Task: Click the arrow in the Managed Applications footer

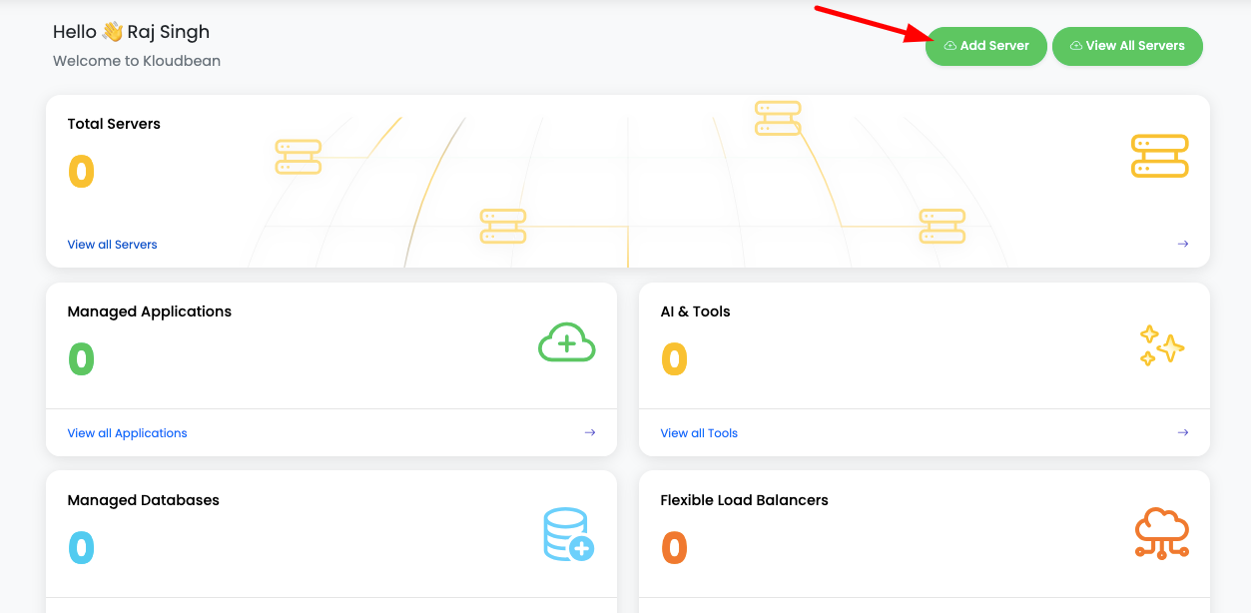Action: click(589, 432)
